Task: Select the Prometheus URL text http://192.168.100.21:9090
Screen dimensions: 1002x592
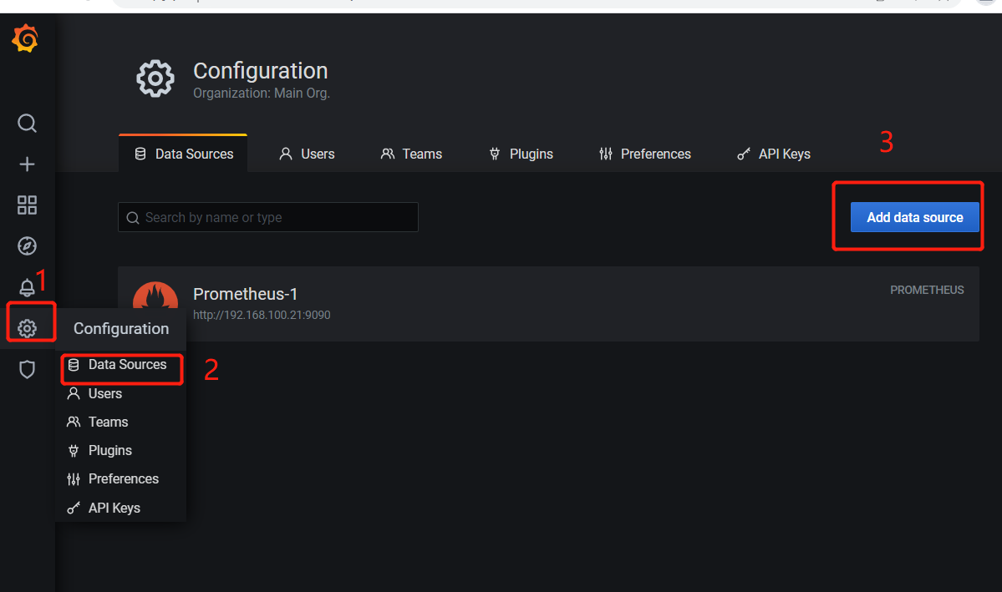Action: 262,315
